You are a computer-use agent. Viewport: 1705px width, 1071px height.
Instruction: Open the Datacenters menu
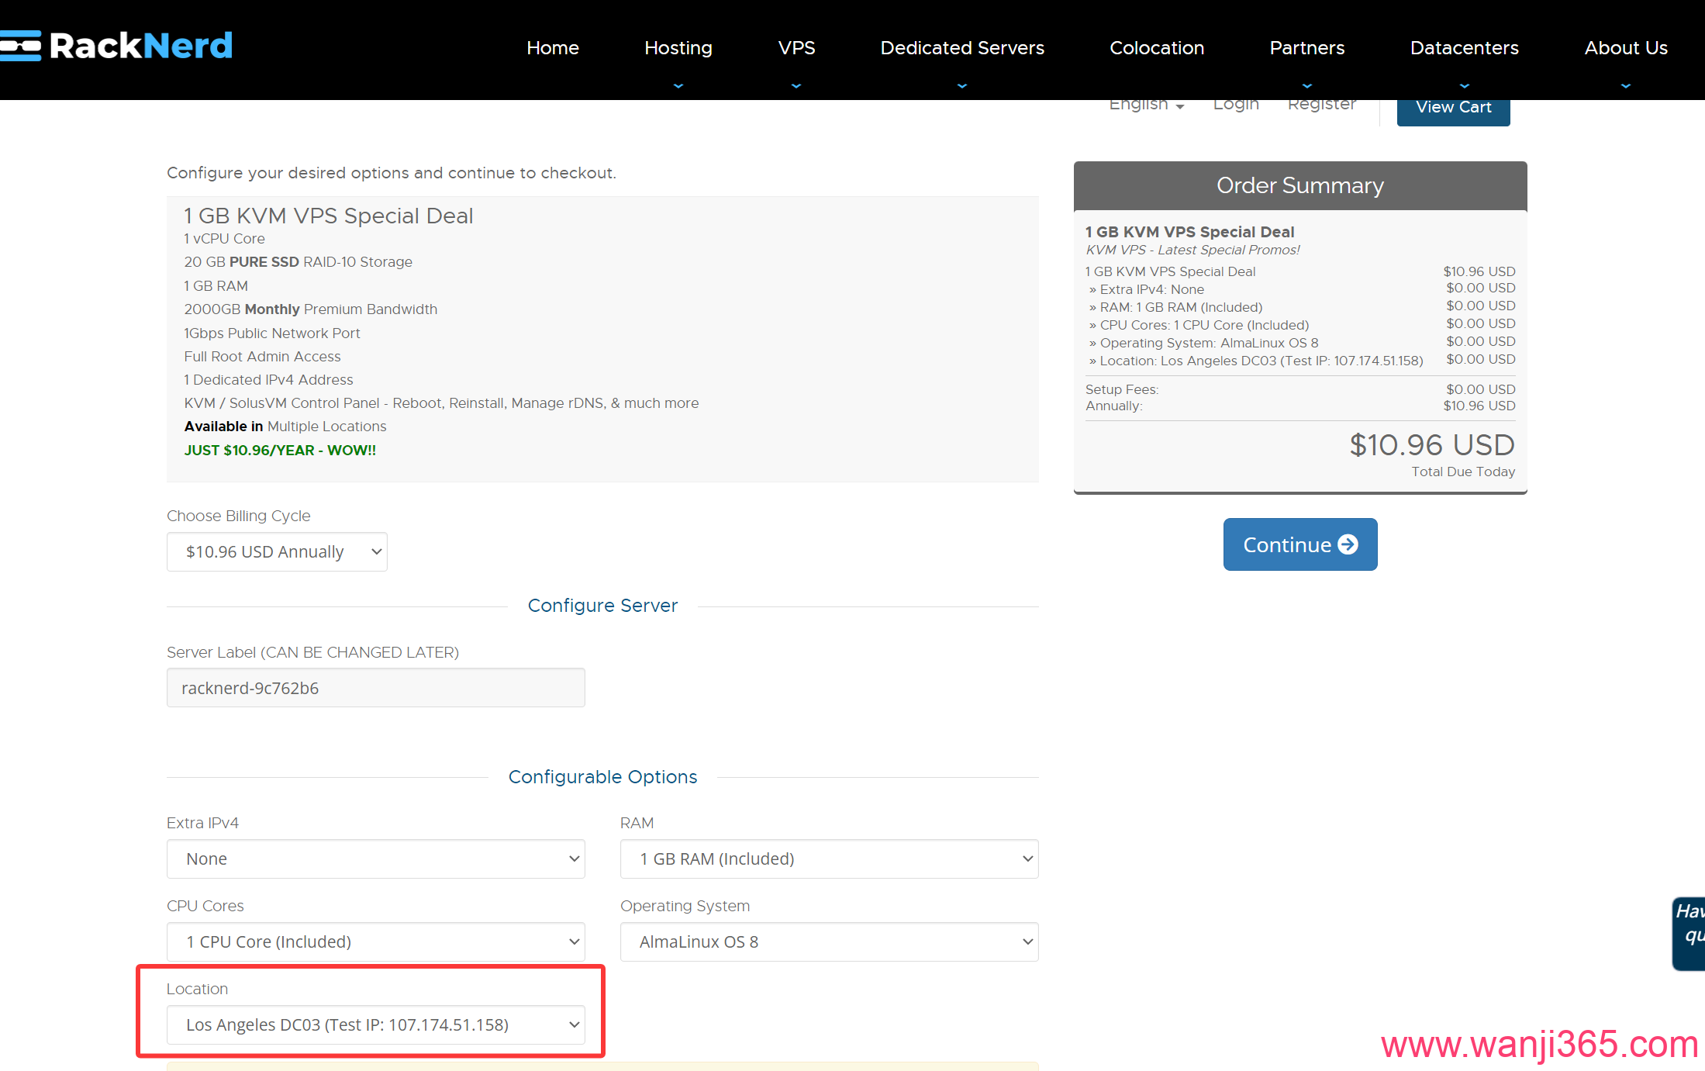tap(1465, 48)
